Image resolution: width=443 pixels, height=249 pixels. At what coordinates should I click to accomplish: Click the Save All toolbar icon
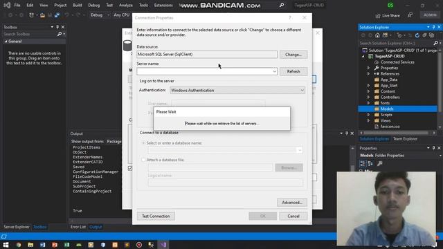pyautogui.click(x=57, y=15)
